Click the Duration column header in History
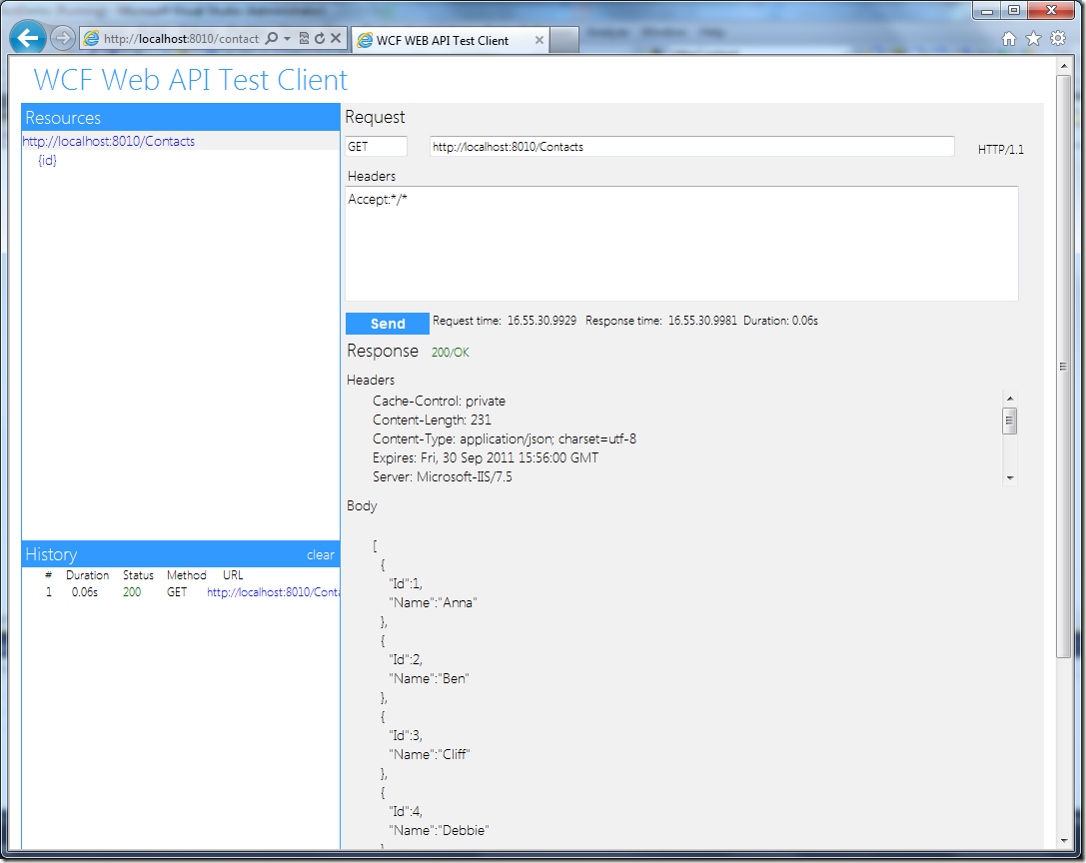Image resolution: width=1086 pixels, height=863 pixels. [87, 575]
